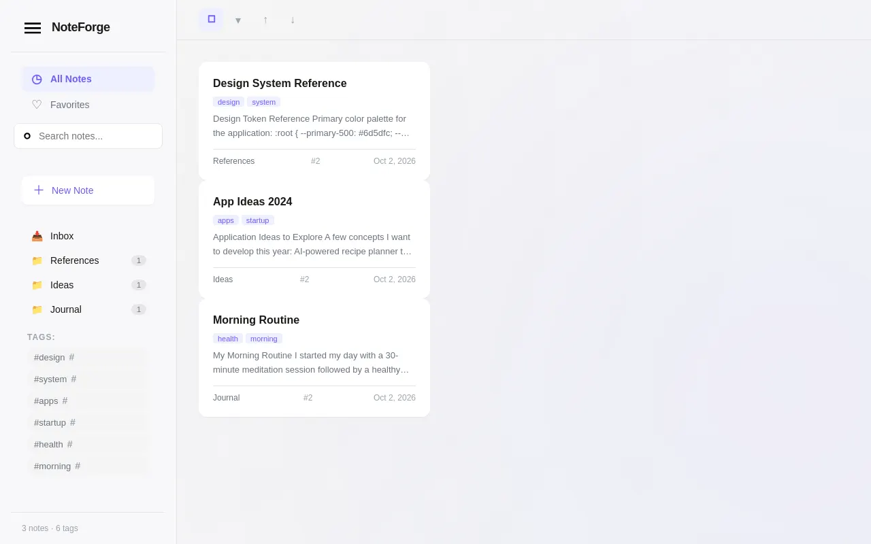Open the Inbox folder
This screenshot has height=544, width=871.
(x=88, y=236)
